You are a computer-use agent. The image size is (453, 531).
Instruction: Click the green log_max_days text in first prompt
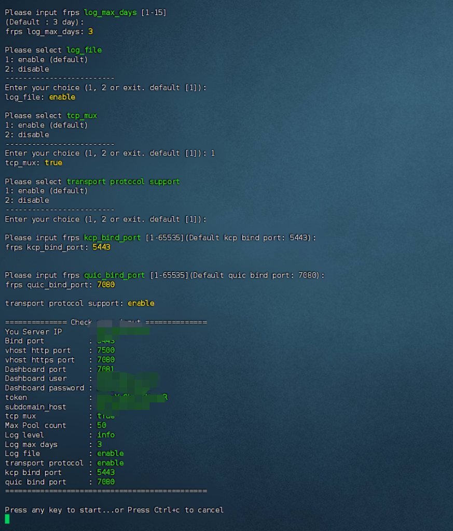point(111,12)
